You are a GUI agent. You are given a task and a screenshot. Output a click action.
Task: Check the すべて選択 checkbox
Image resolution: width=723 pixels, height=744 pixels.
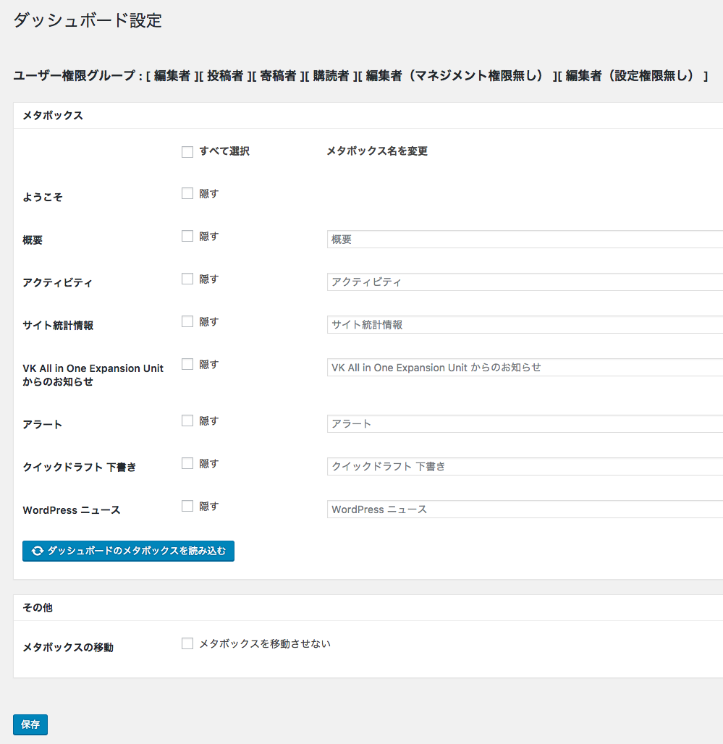click(187, 152)
